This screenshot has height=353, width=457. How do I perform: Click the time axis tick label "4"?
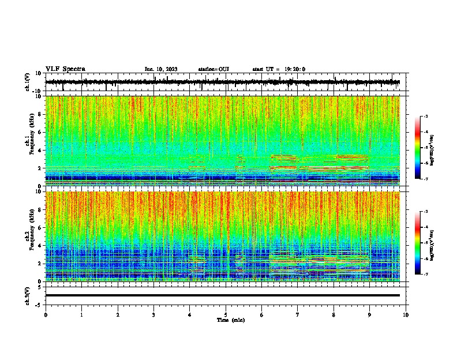[190, 315]
